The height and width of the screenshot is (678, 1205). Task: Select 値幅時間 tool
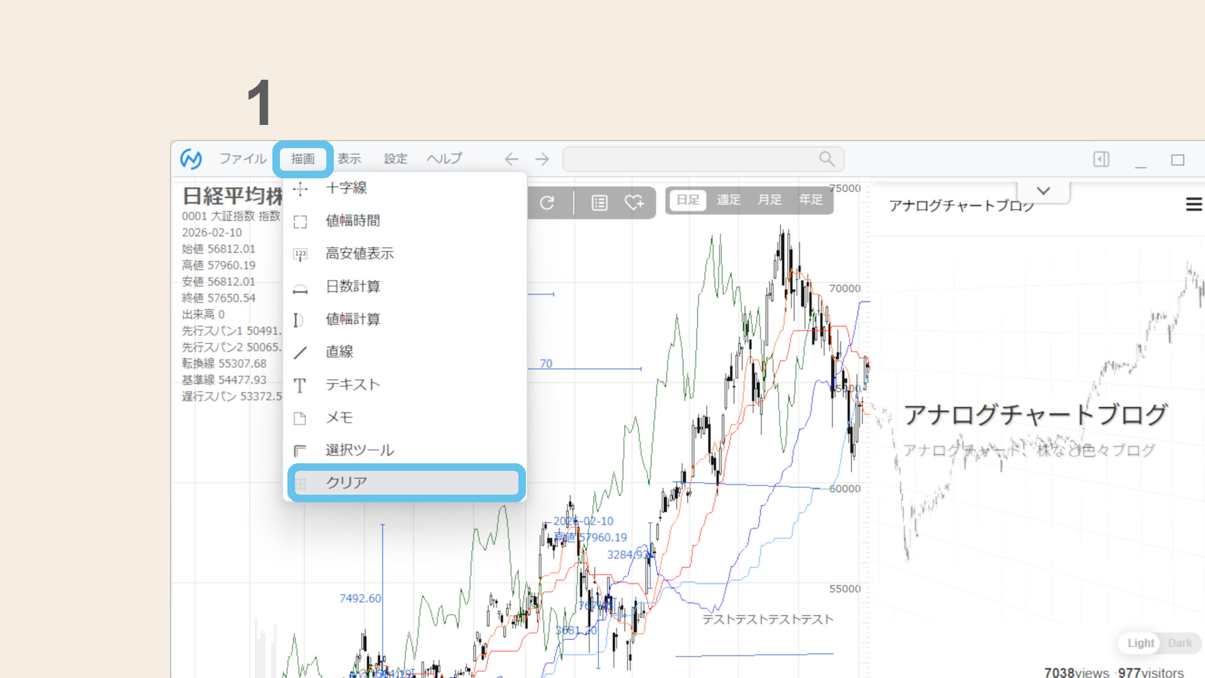[405, 221]
